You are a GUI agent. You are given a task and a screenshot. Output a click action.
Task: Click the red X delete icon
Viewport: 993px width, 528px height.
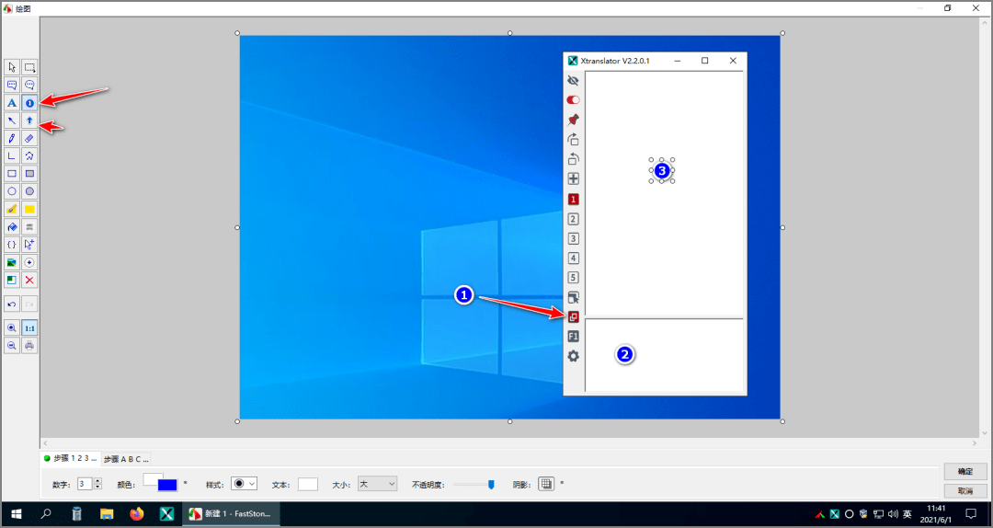point(29,280)
